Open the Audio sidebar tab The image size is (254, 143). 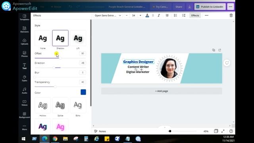tap(25, 91)
